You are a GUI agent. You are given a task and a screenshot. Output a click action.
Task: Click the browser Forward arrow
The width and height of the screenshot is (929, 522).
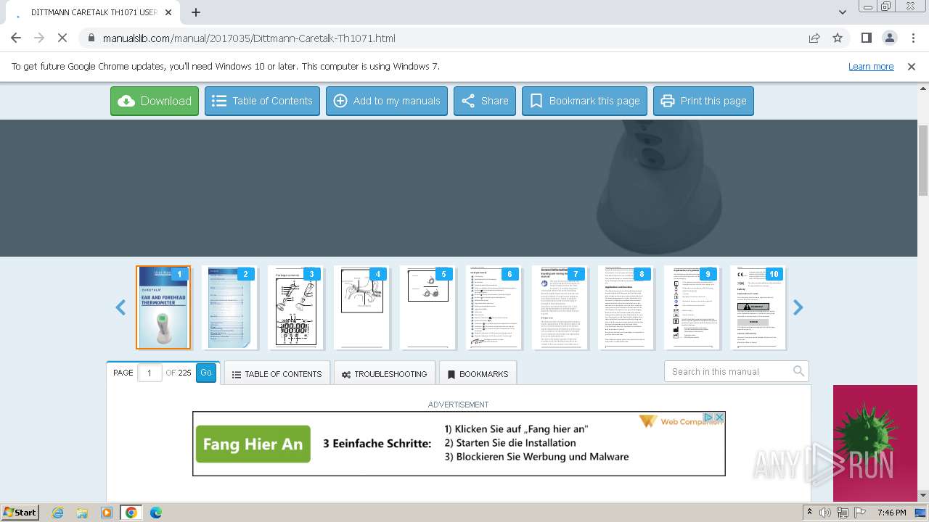[39, 38]
